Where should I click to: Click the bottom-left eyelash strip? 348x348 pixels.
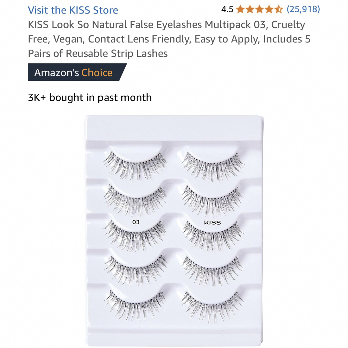pos(135,305)
